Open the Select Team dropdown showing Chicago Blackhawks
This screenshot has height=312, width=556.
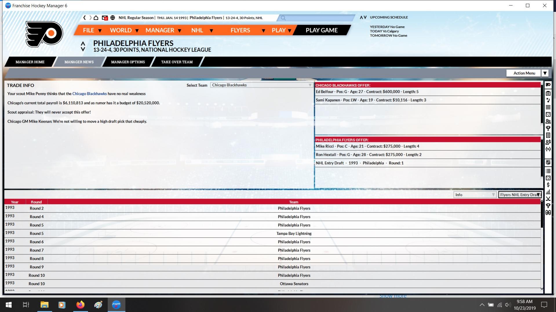[x=261, y=85]
